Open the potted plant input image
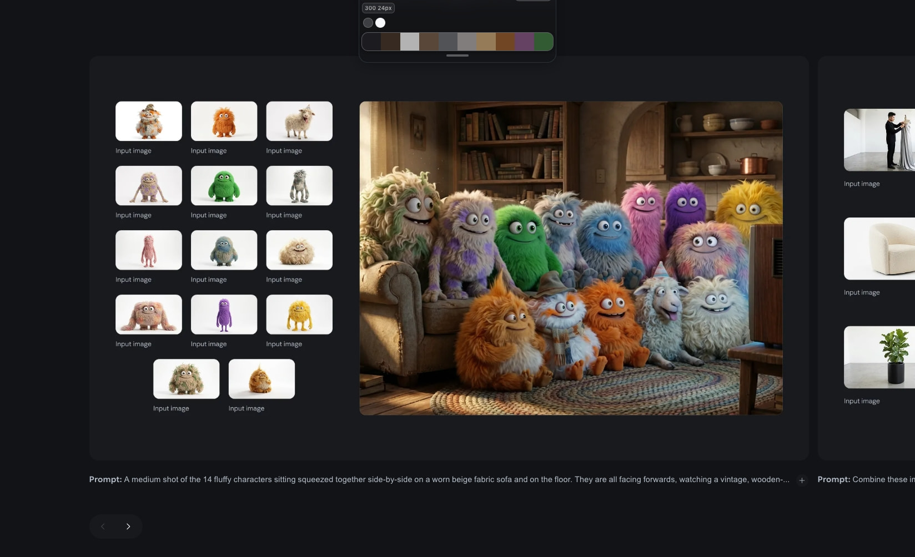The height and width of the screenshot is (557, 915). click(x=879, y=357)
